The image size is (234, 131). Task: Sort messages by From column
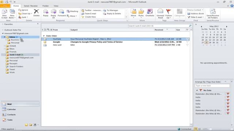(61, 30)
